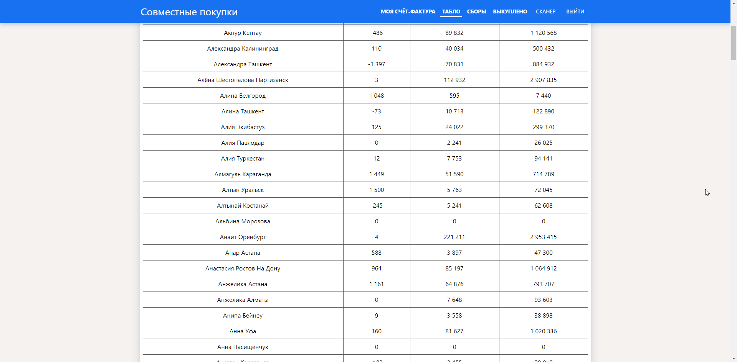Click value 500 432
Viewport: 737px width, 362px height.
click(x=544, y=49)
